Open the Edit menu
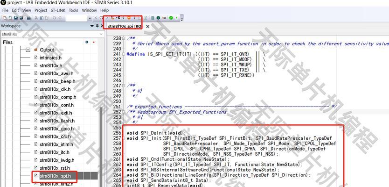Screen dimensions: 389x187 click(15, 10)
